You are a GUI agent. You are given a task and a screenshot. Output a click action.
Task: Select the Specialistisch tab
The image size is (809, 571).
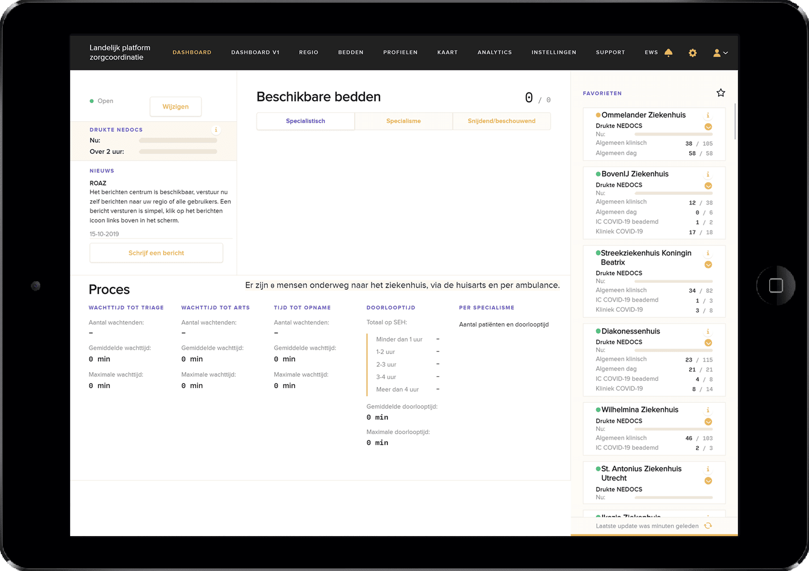[x=306, y=121]
